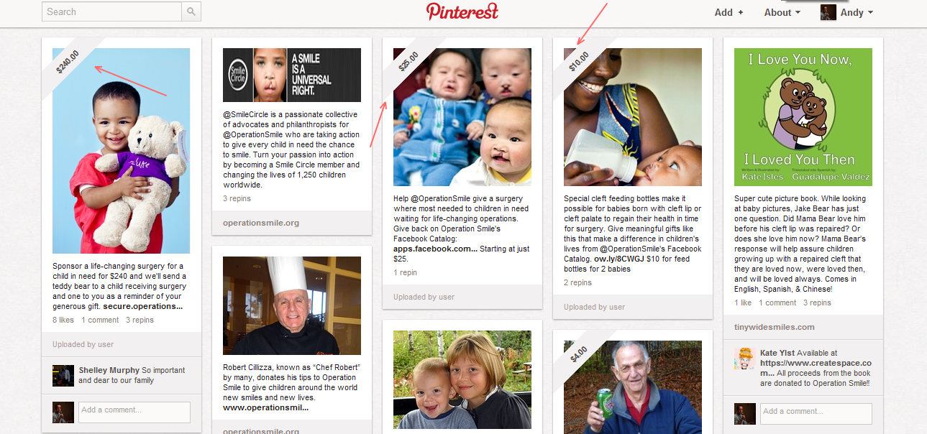Open the tinywidesmiles.com source link
927x434 pixels.
pos(775,327)
